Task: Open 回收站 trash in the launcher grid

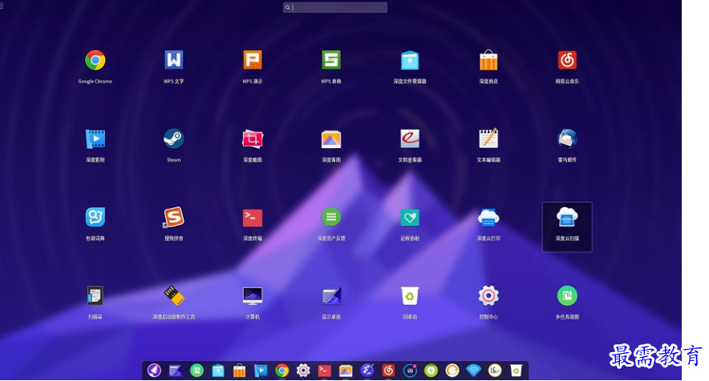Action: [410, 295]
